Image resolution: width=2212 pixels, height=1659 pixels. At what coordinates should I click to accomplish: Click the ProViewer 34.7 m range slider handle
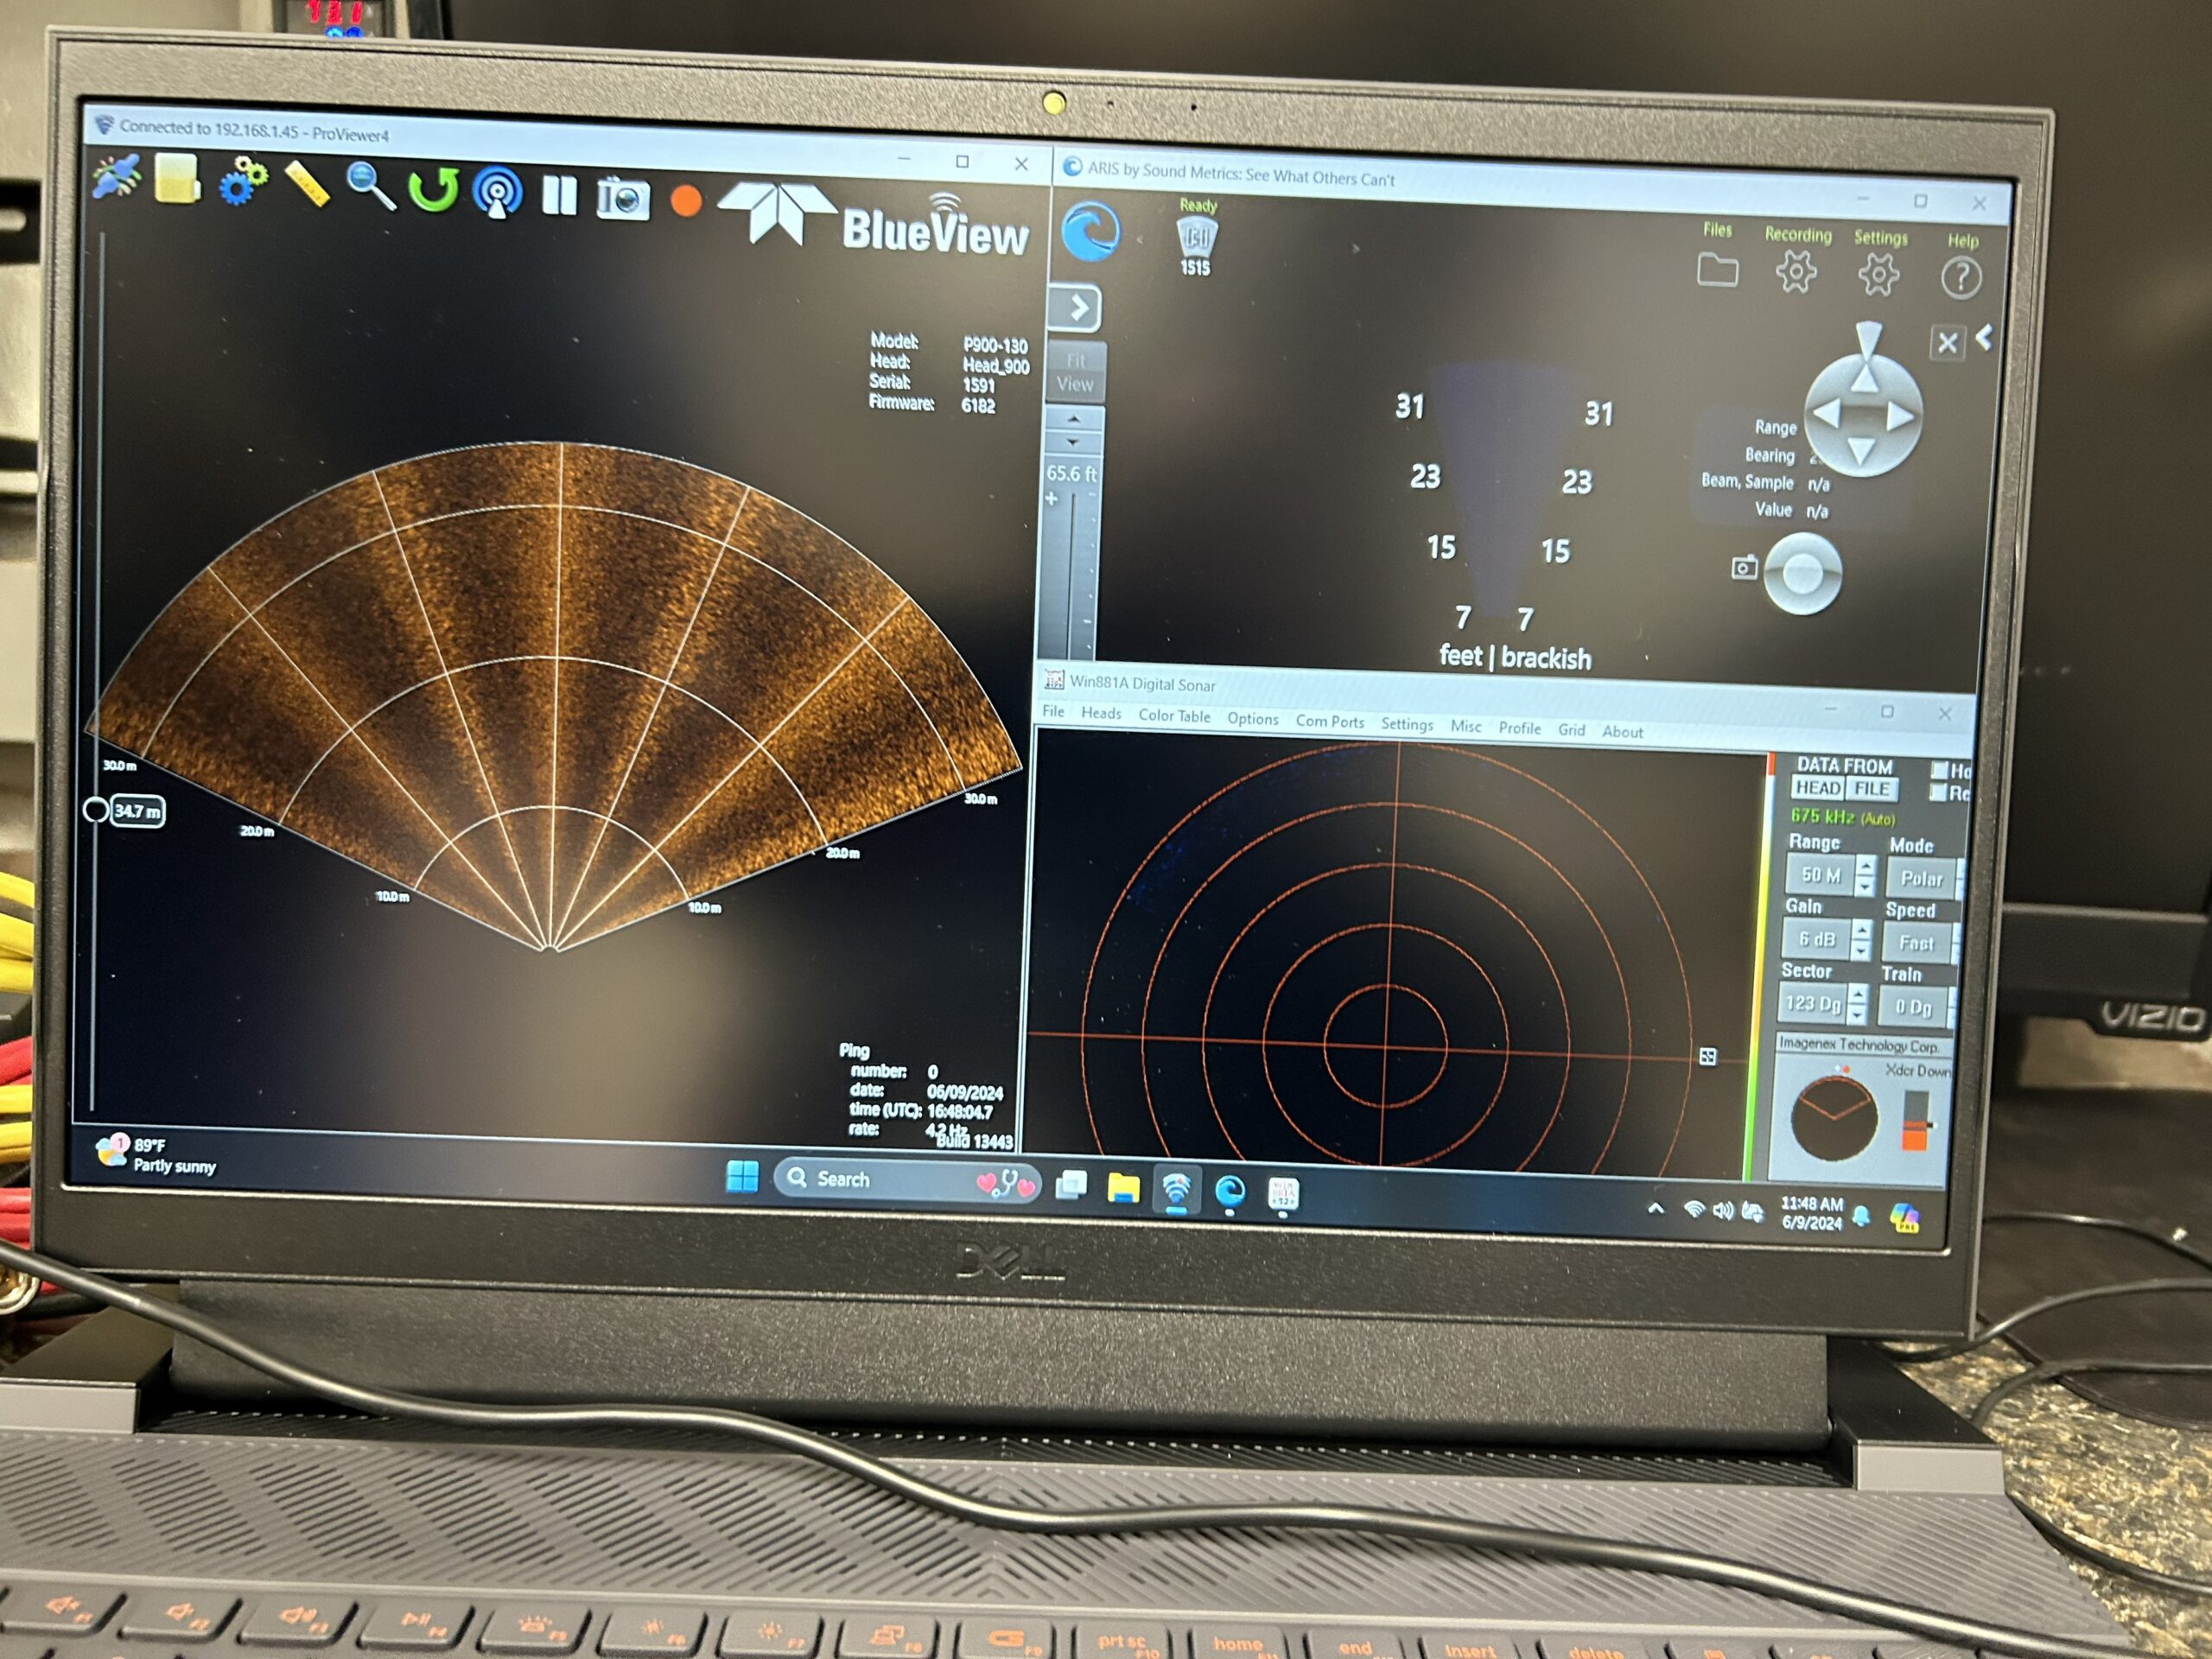[x=96, y=810]
